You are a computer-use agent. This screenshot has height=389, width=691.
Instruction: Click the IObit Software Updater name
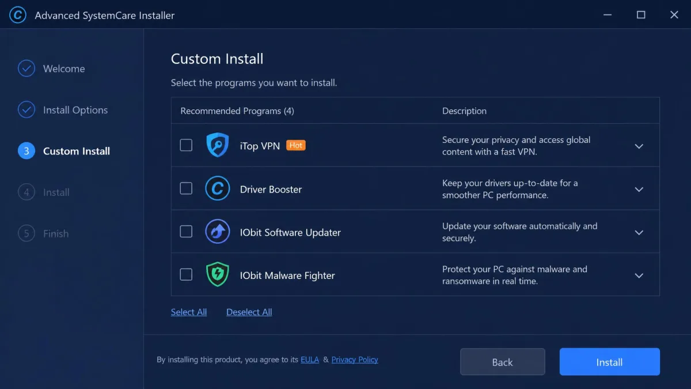point(290,232)
